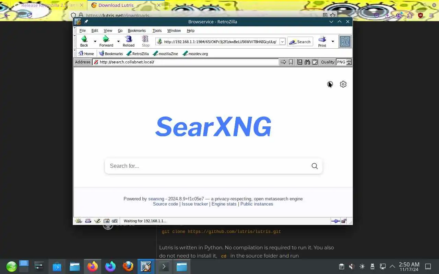Open the Bookmarks toolbar folder
This screenshot has width=439, height=274.
coord(111,53)
